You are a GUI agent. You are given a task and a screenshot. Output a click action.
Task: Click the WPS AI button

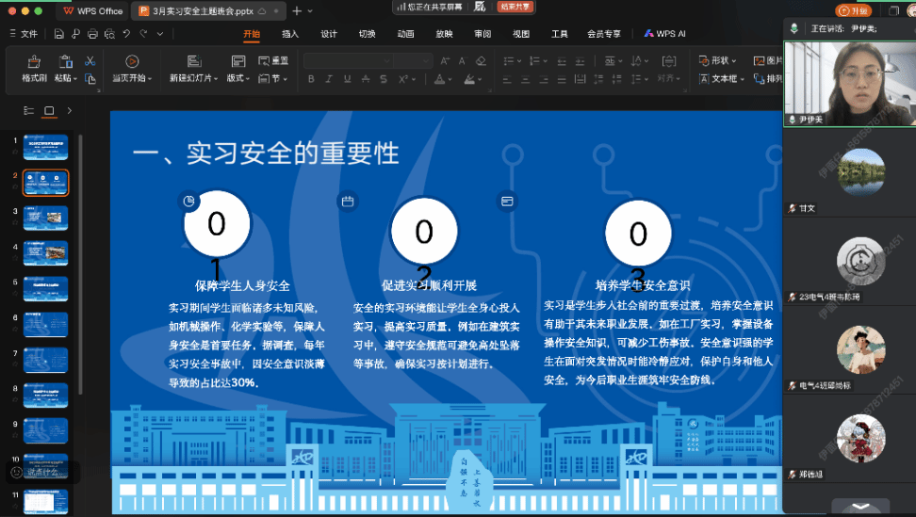(x=665, y=34)
